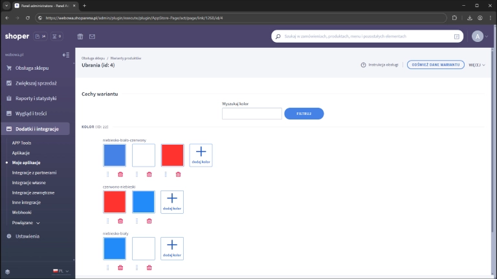The width and height of the screenshot is (497, 279).
Task: Click the question mark help icon
Action: (x=363, y=65)
